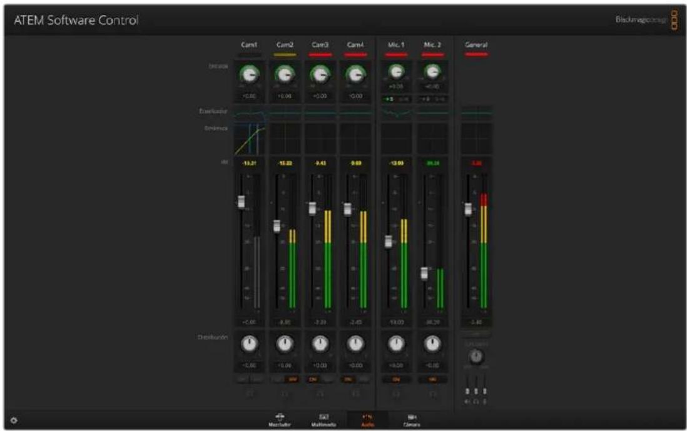Click the Cam4 fader handle

coord(347,209)
